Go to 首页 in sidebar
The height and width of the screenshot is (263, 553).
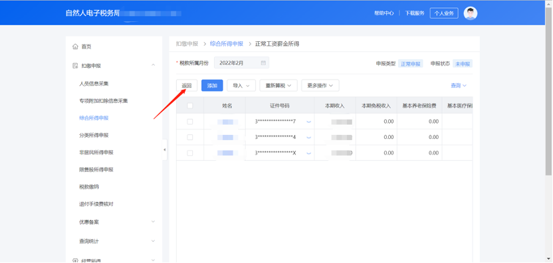point(86,46)
